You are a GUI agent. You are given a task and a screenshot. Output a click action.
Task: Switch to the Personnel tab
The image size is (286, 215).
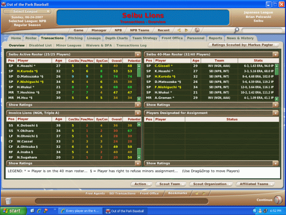tap(196, 38)
